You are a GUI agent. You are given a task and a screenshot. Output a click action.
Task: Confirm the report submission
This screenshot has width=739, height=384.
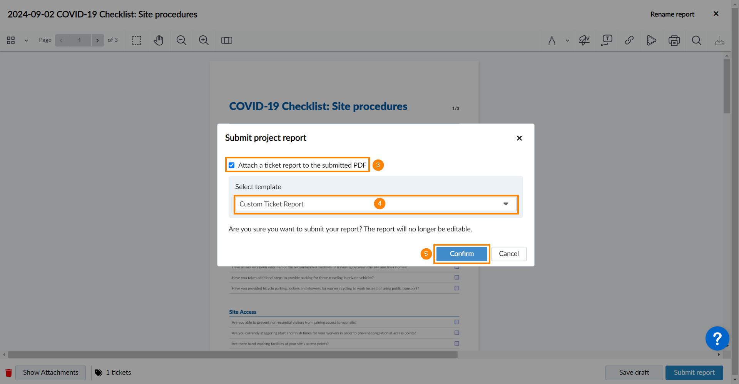(x=462, y=254)
